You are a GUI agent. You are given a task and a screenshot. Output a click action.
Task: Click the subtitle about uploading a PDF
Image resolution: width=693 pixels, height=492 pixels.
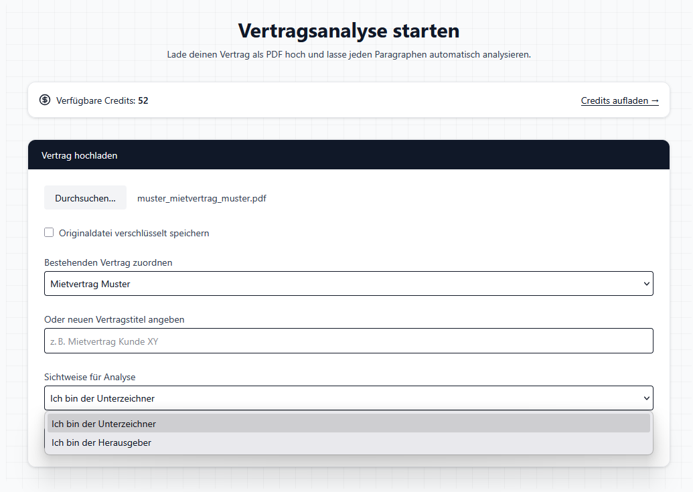[348, 54]
